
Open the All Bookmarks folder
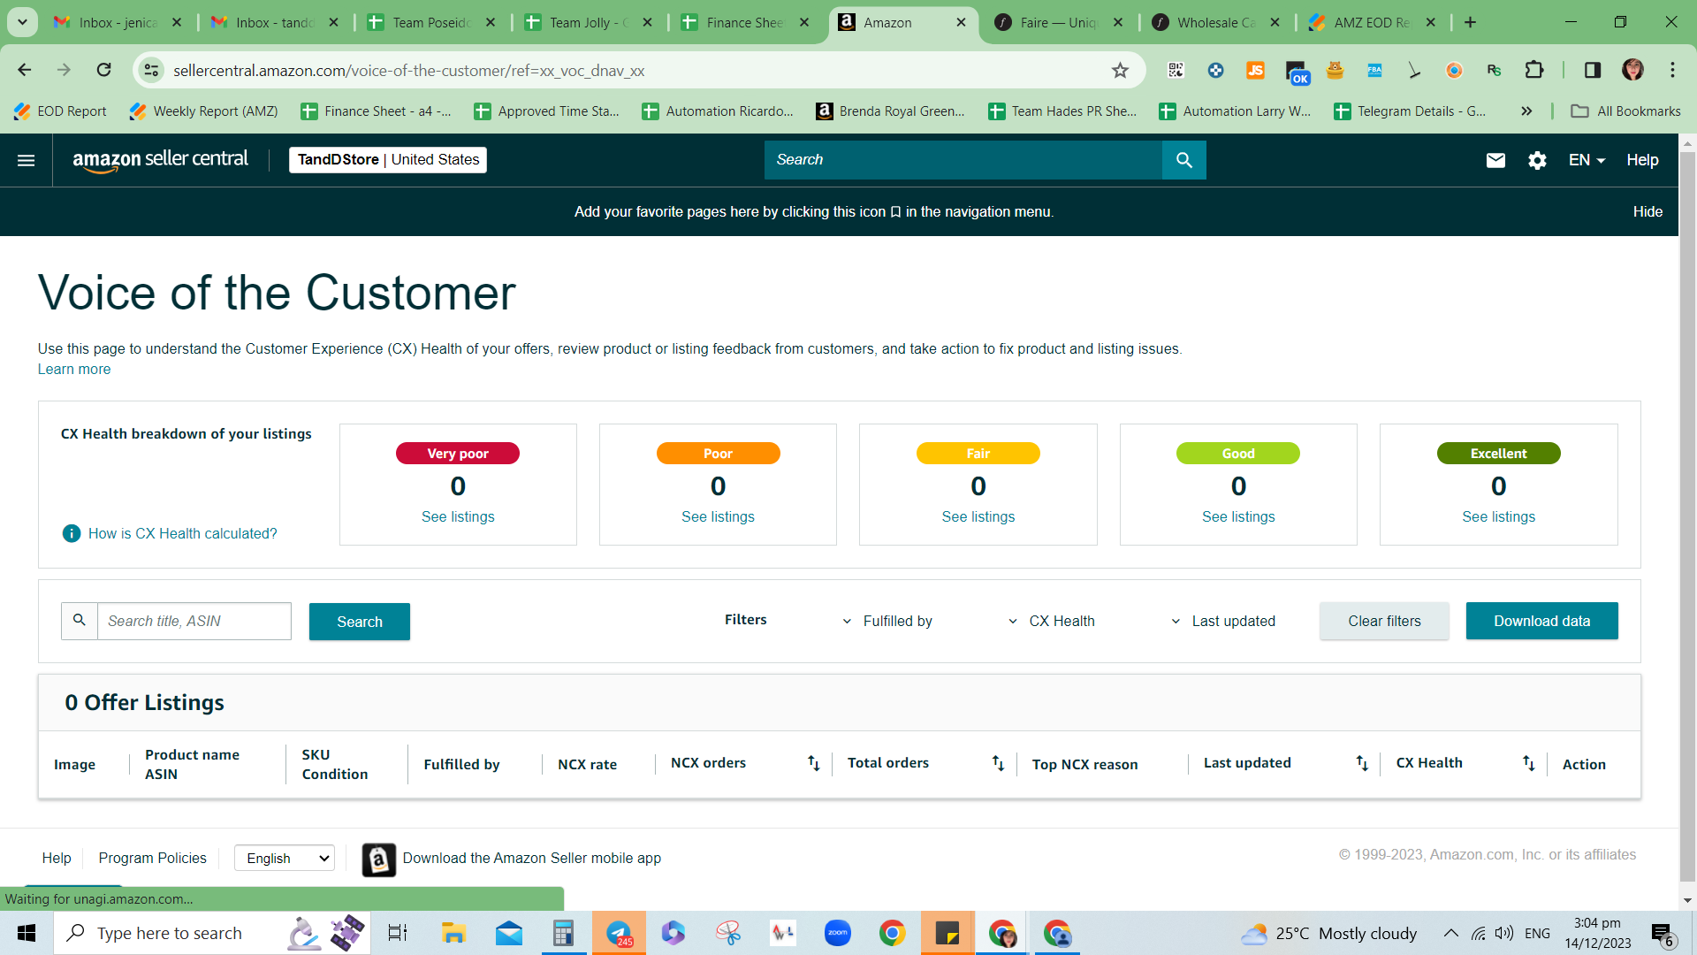tap(1625, 111)
